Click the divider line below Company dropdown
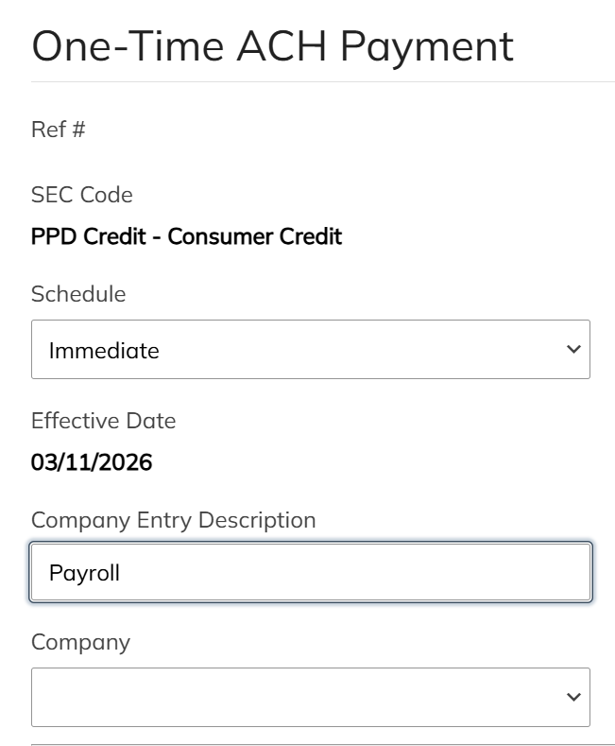615x746 pixels. [x=322, y=744]
